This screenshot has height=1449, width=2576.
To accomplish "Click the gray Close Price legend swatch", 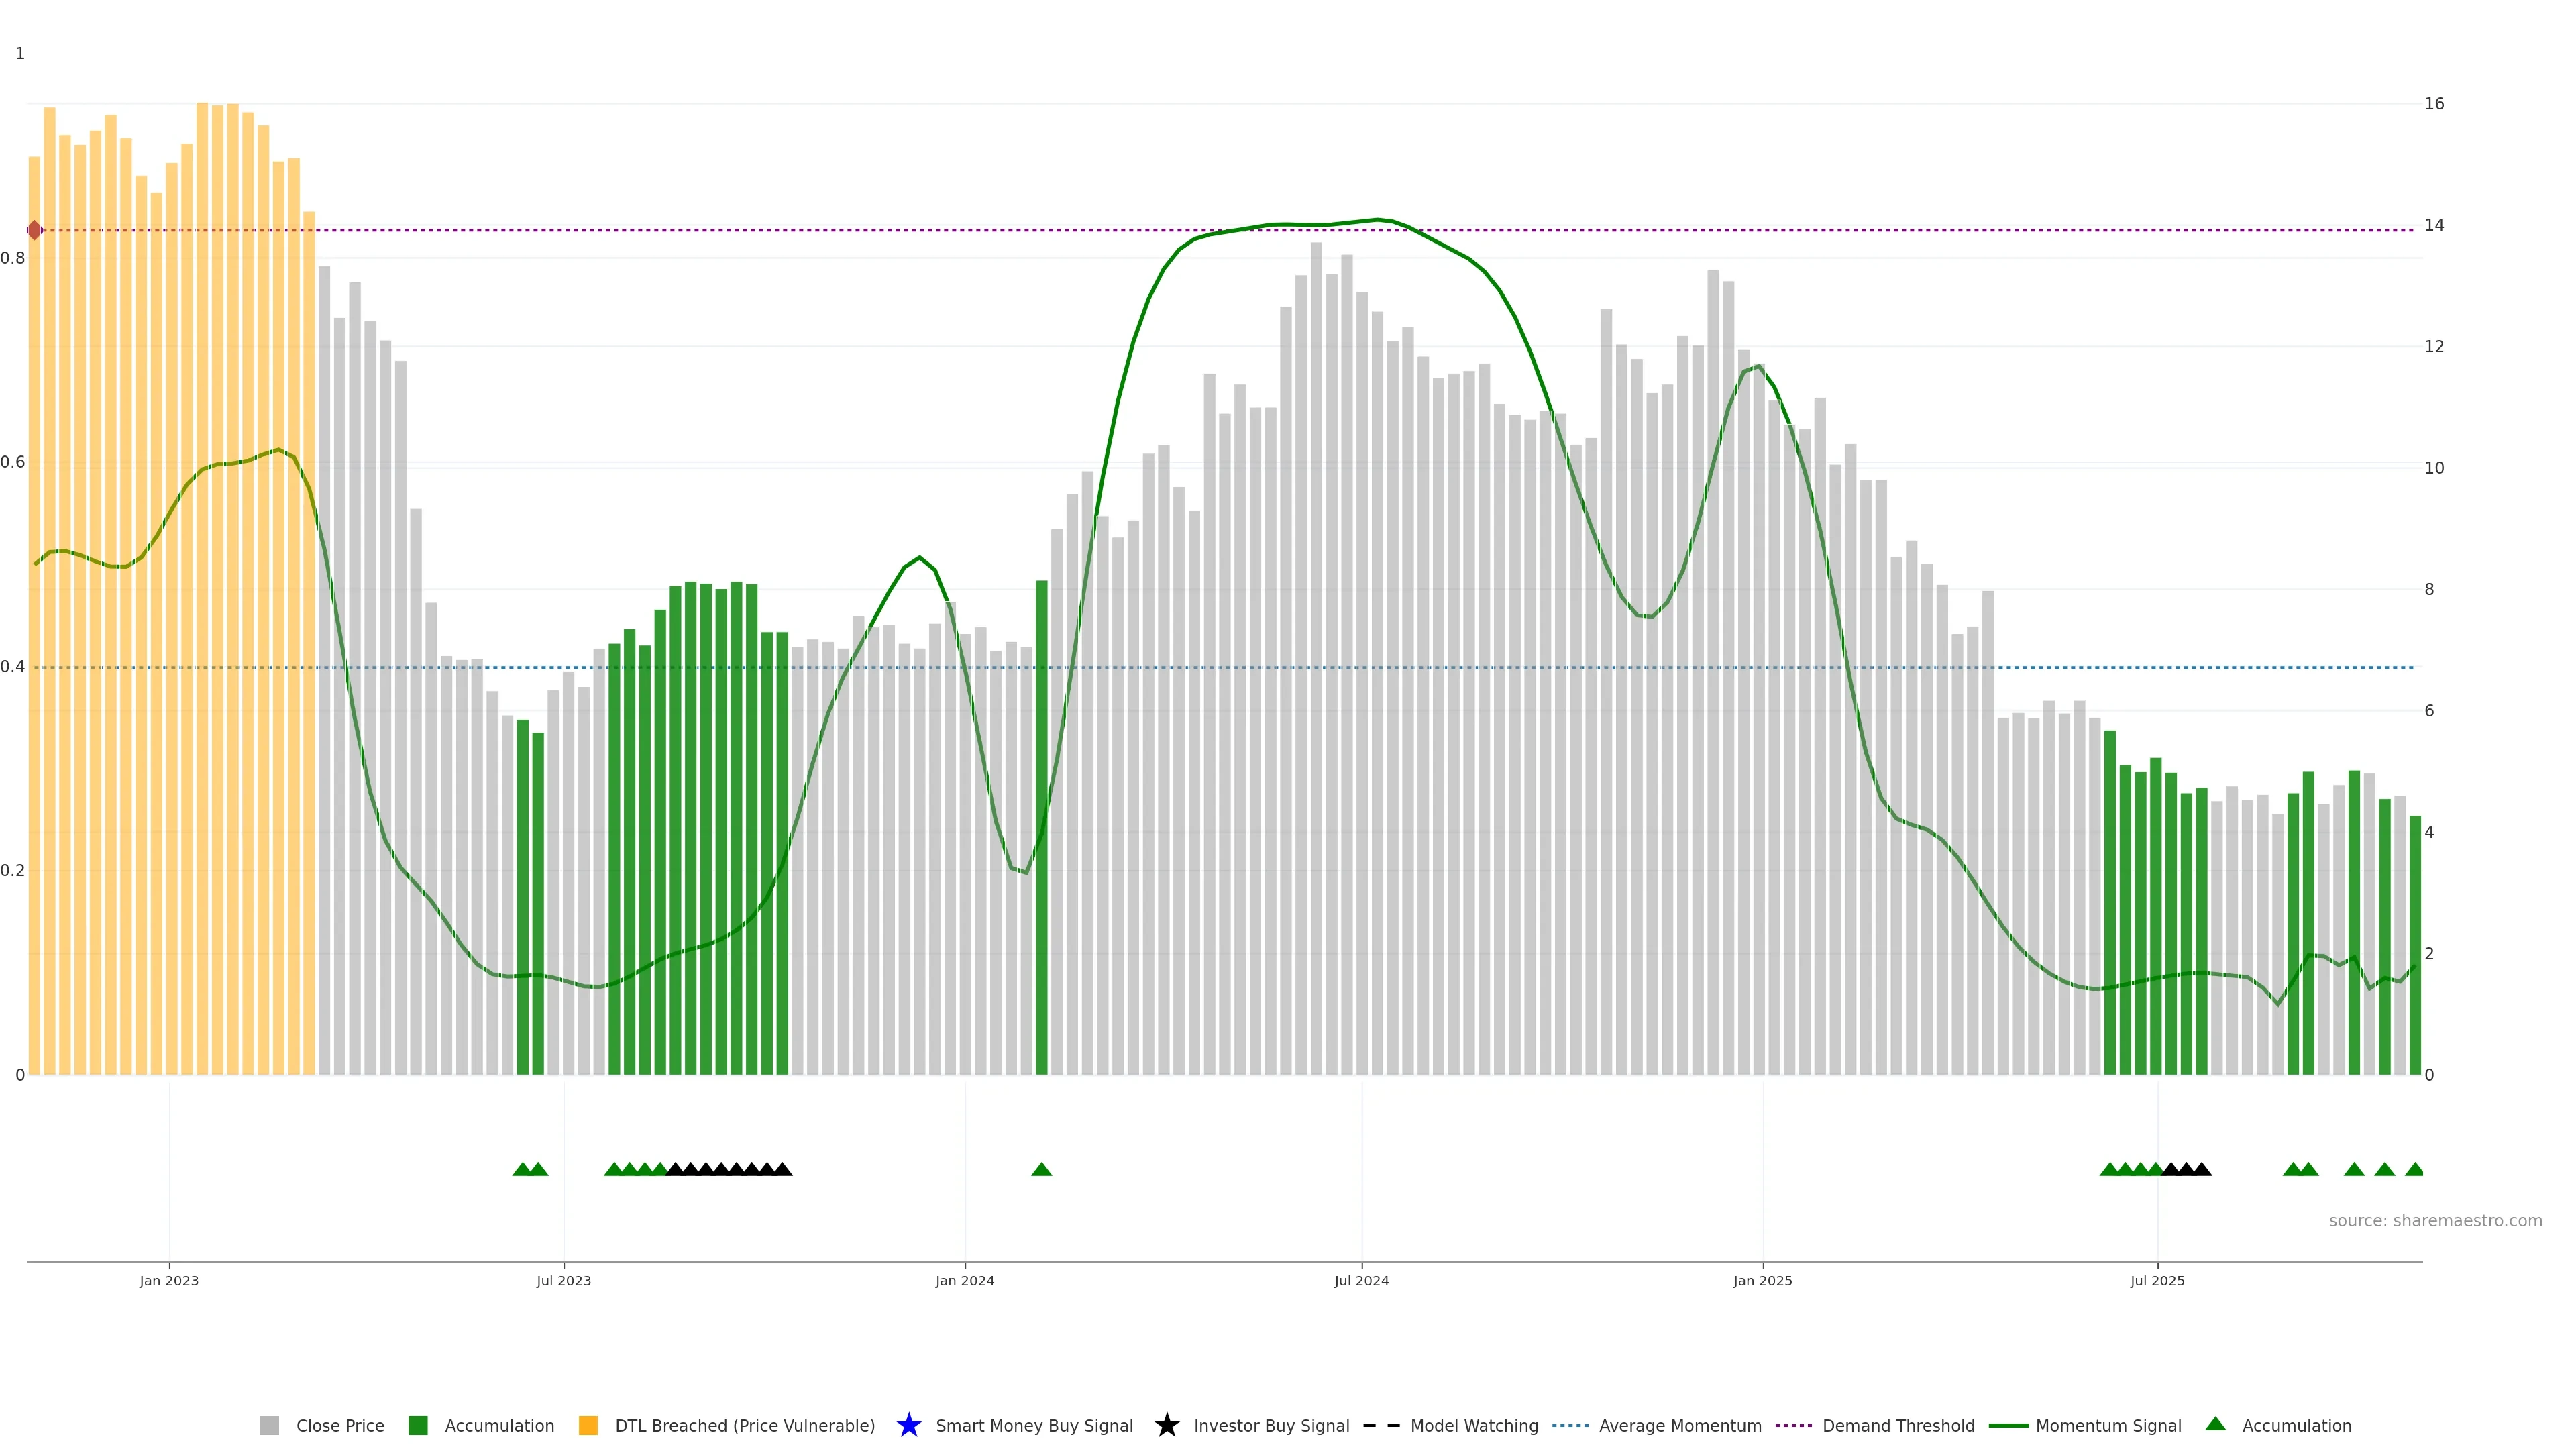I will tap(269, 1426).
